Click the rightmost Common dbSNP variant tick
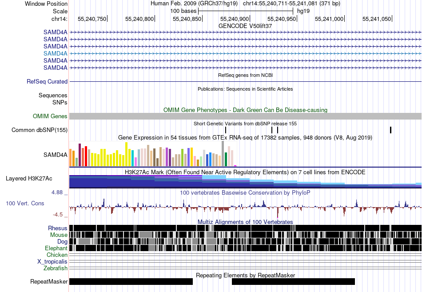This screenshot has height=292, width=422. (x=390, y=130)
